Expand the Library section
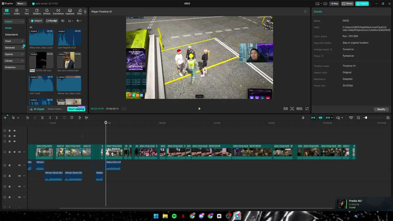This screenshot has height=221, width=393. 14,61
